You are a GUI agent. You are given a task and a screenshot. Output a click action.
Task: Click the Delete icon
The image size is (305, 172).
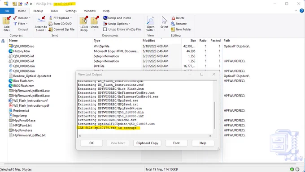[173, 18]
